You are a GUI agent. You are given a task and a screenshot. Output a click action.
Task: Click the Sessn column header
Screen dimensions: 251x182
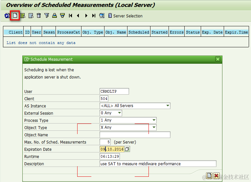point(49,32)
